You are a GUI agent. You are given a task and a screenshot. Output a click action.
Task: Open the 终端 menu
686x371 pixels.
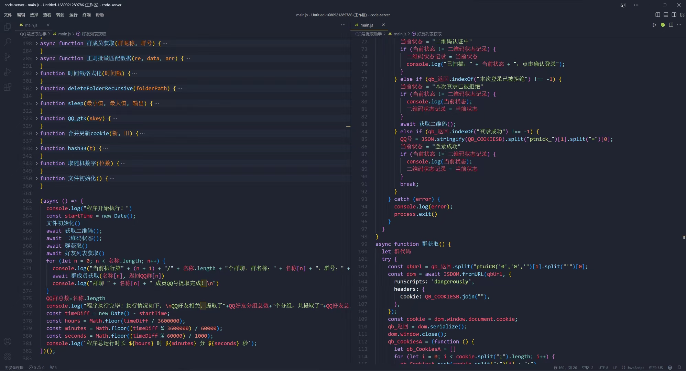pyautogui.click(x=87, y=15)
